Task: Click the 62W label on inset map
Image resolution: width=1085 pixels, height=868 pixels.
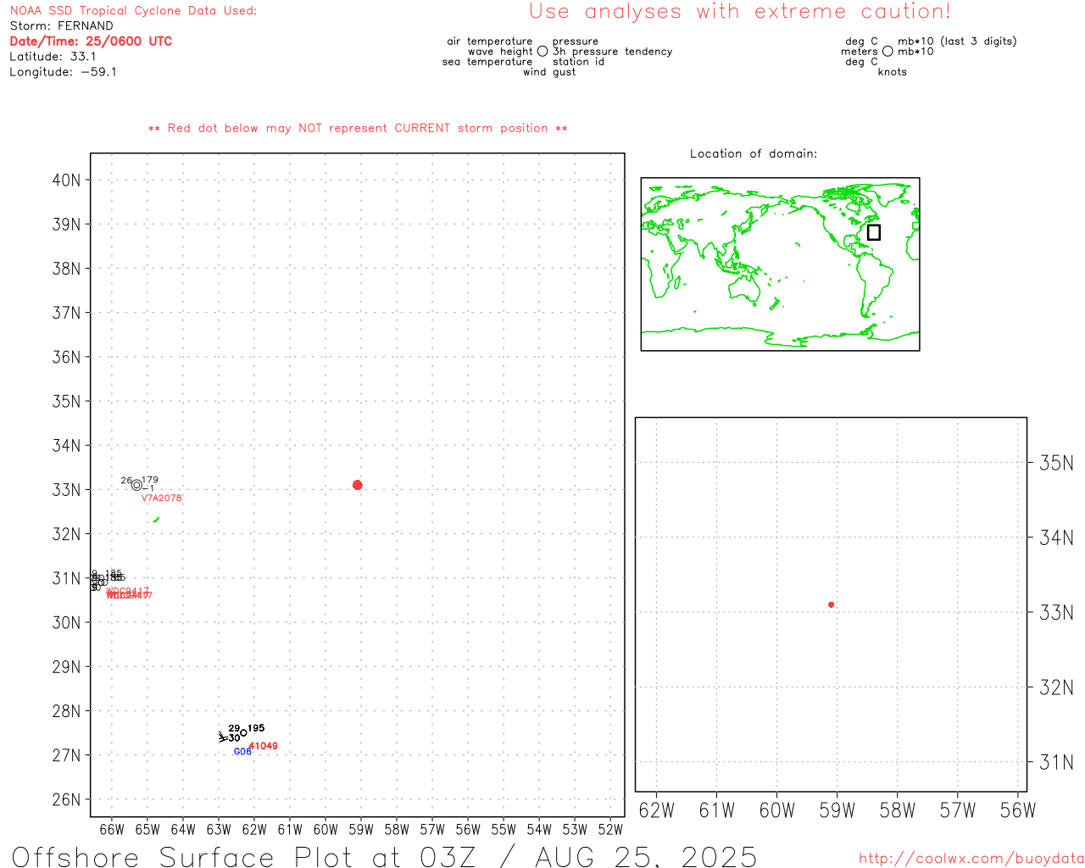Action: tap(657, 810)
